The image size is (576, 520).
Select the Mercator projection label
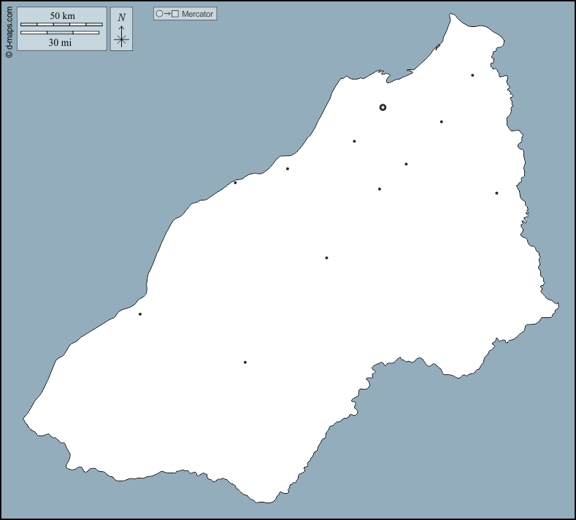[x=198, y=14]
